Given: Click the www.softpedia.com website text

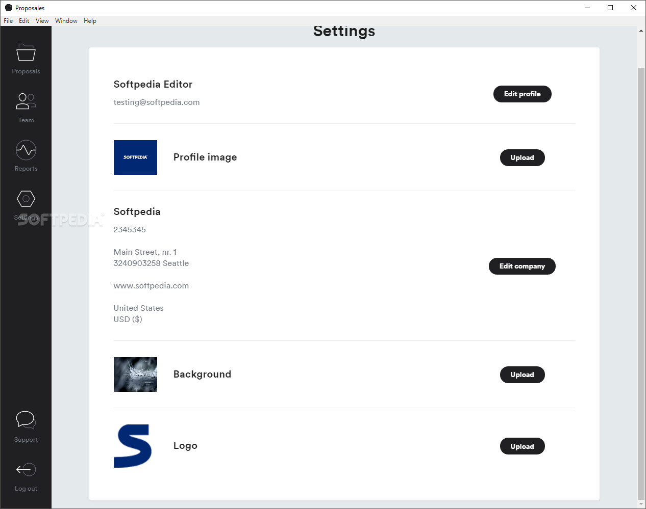Looking at the screenshot, I should pos(151,286).
